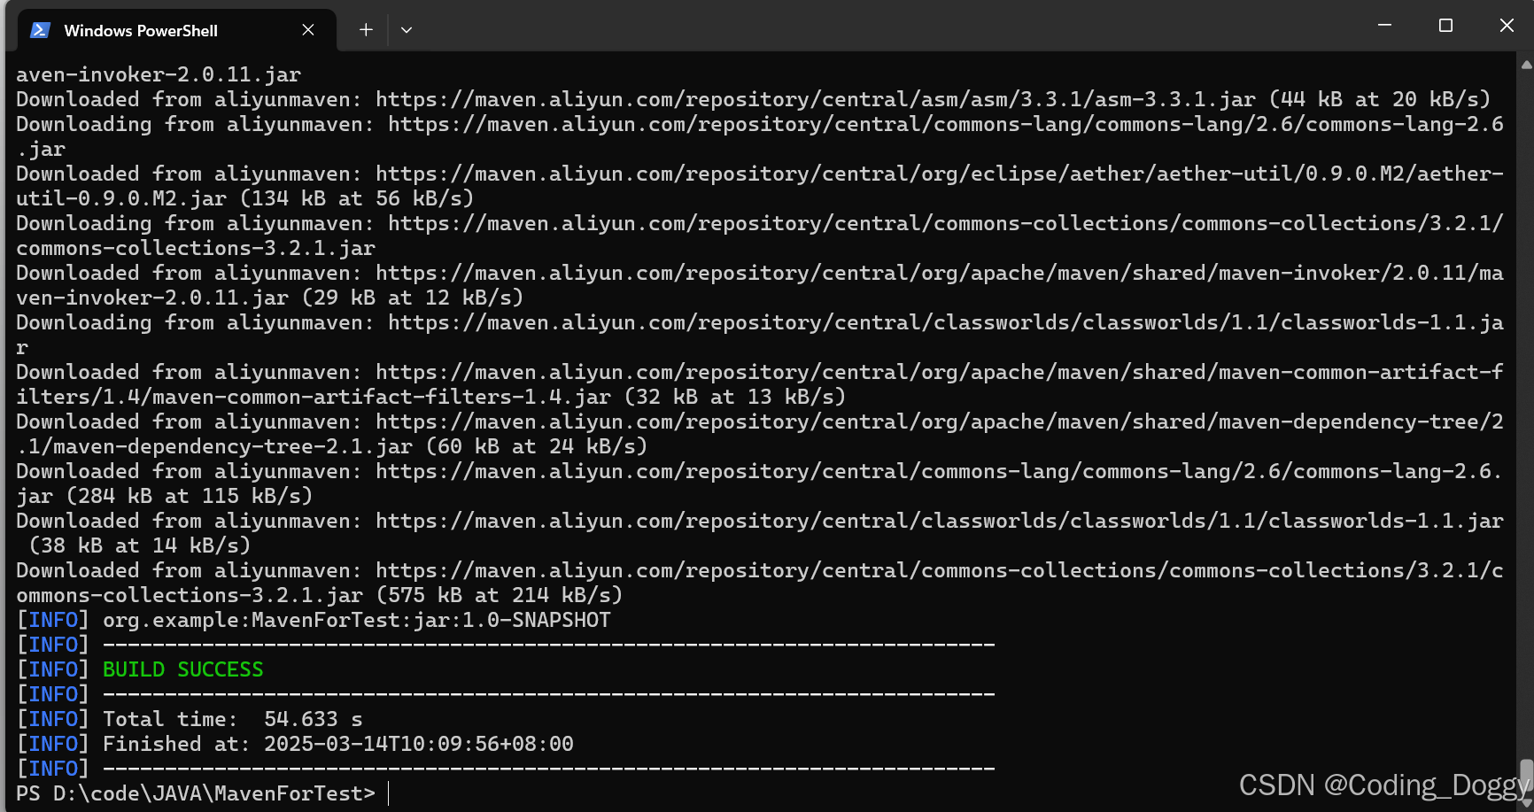This screenshot has width=1534, height=812.
Task: Click the PowerShell icon on the active tab
Action: click(x=39, y=29)
